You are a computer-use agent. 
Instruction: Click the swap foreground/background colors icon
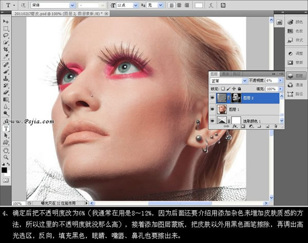(8, 164)
